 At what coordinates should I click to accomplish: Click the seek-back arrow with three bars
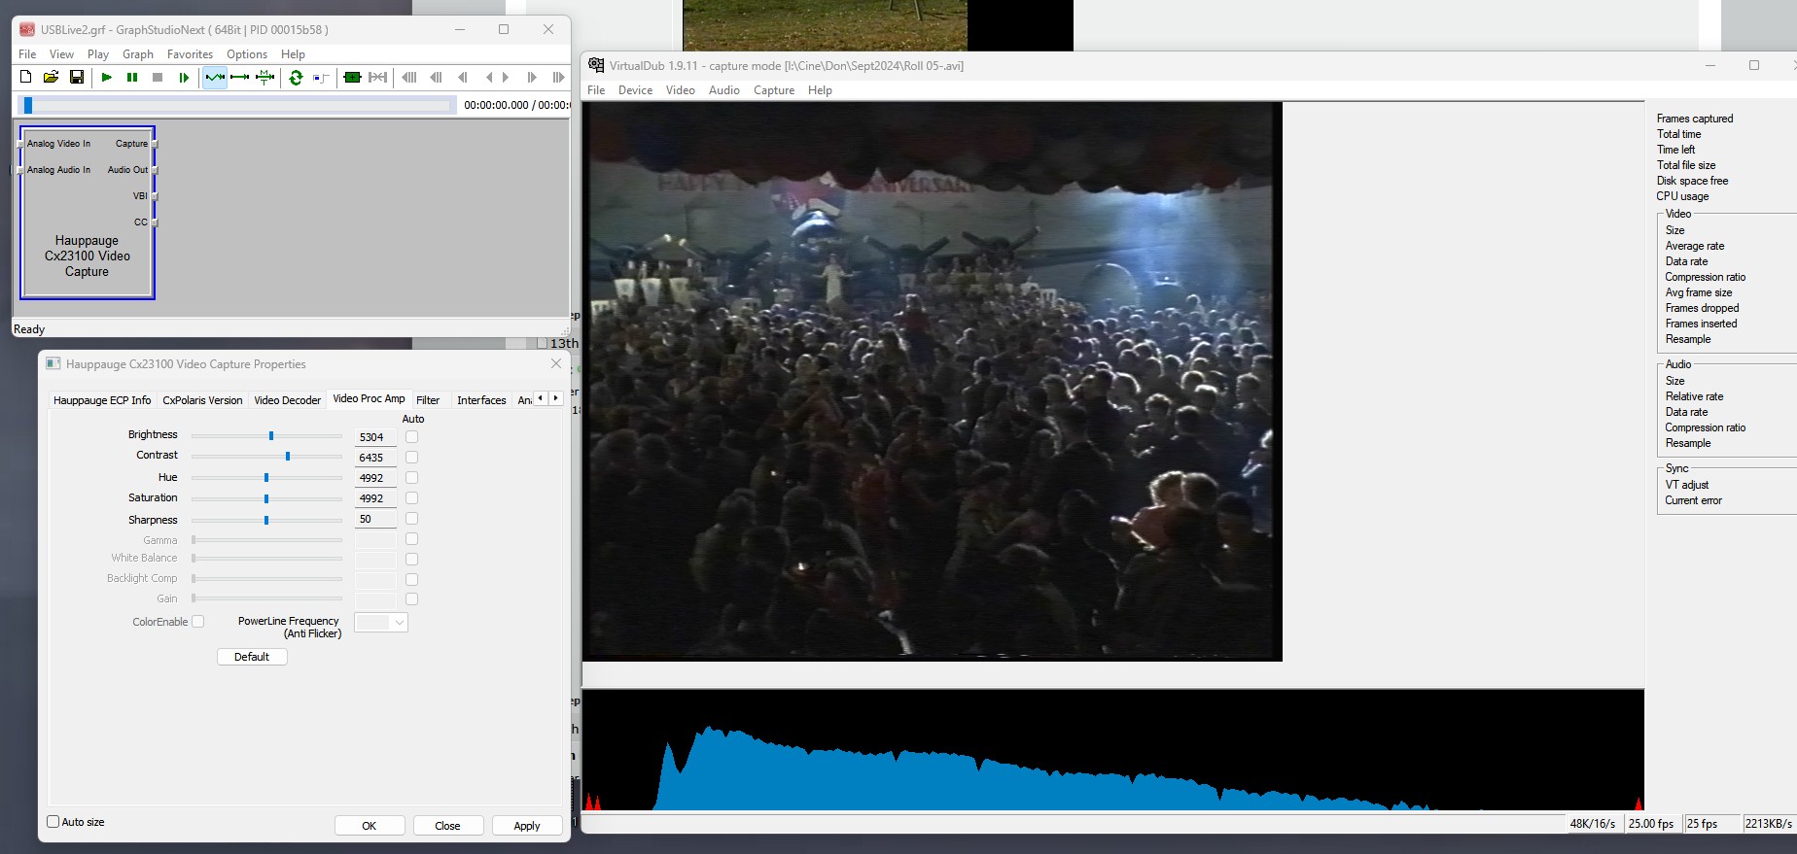(409, 77)
